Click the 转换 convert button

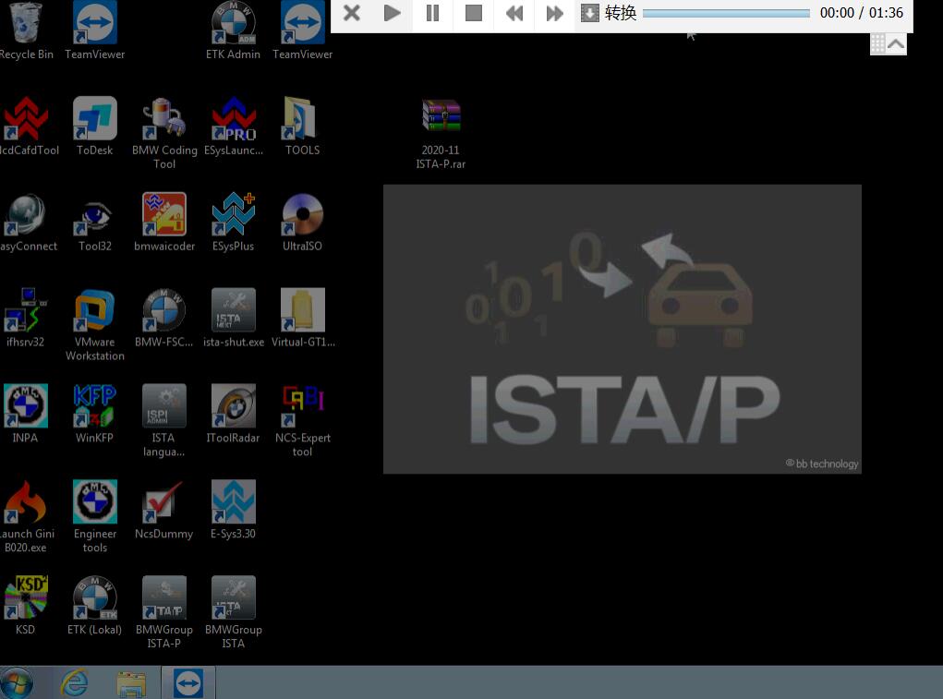click(x=609, y=13)
